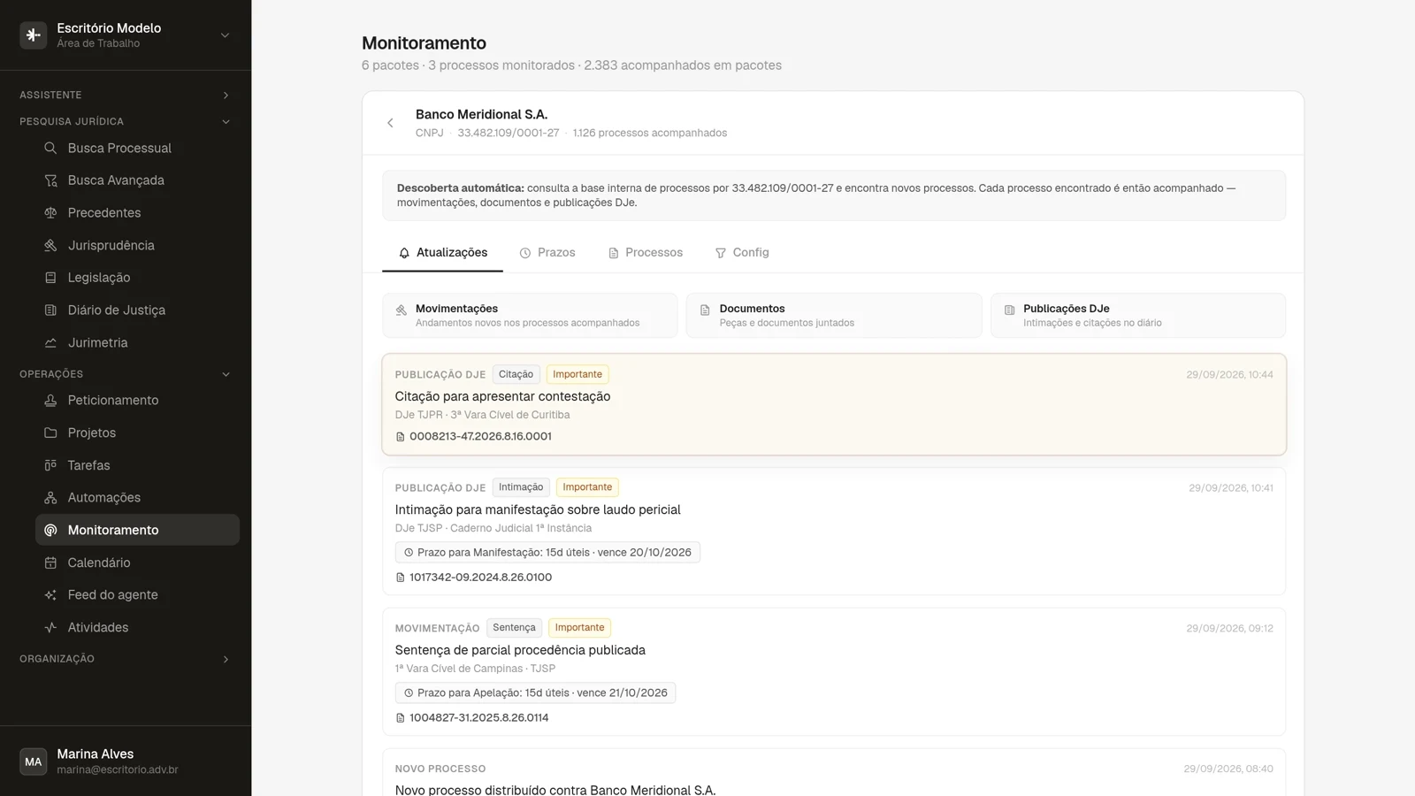Screen dimensions: 1415x796
Task: Click 'Prazo para Apelação' deadline chip
Action: pos(535,693)
